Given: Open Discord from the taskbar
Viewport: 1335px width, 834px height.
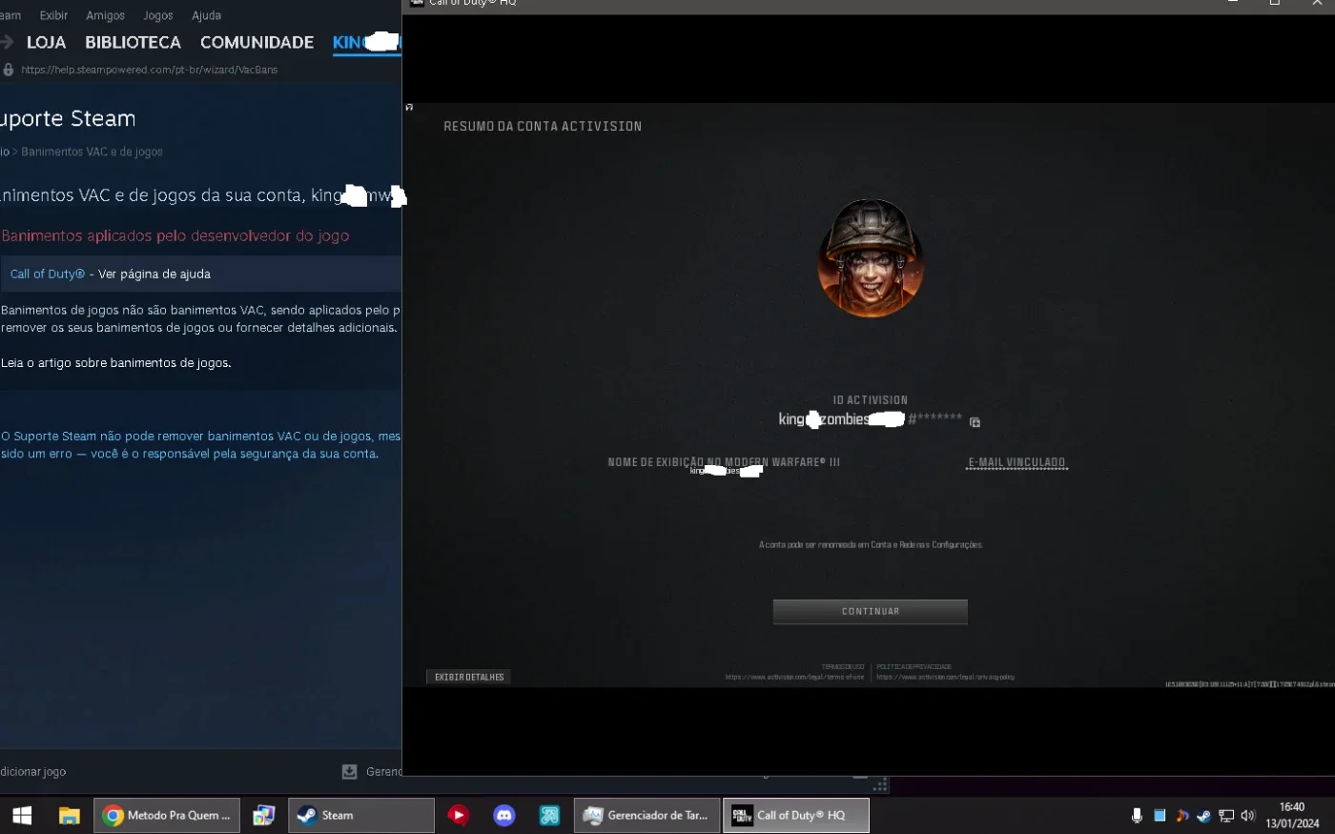Looking at the screenshot, I should coord(503,815).
